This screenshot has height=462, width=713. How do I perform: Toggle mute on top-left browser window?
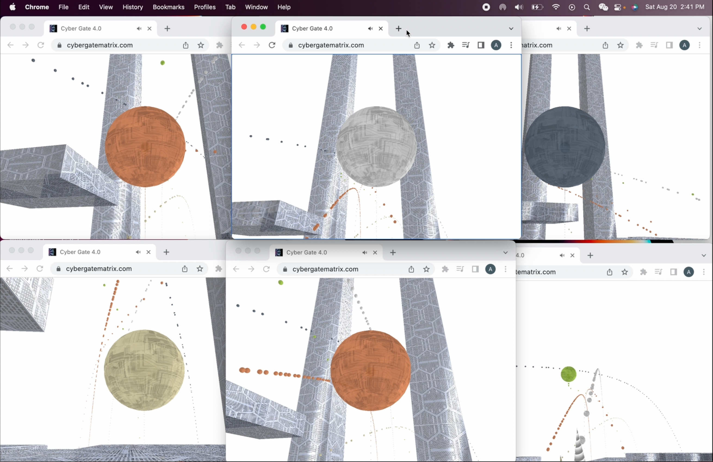pyautogui.click(x=138, y=29)
